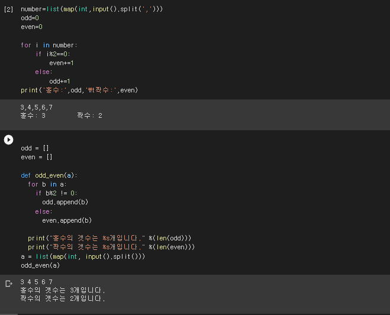Click the line odd+=1
This screenshot has width=390, height=315.
[x=60, y=81]
